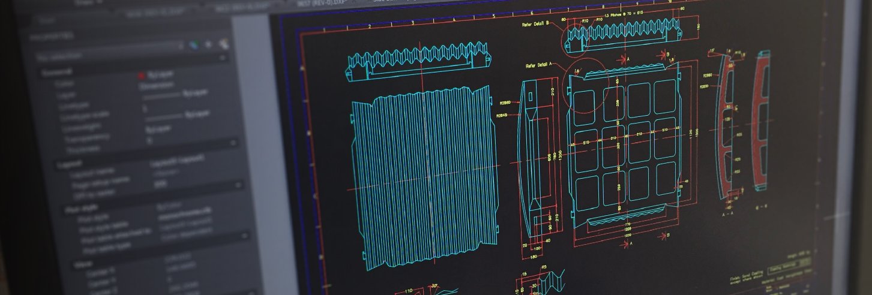
Task: Click the Quick Select icon in Properties palette
Action: (224, 44)
